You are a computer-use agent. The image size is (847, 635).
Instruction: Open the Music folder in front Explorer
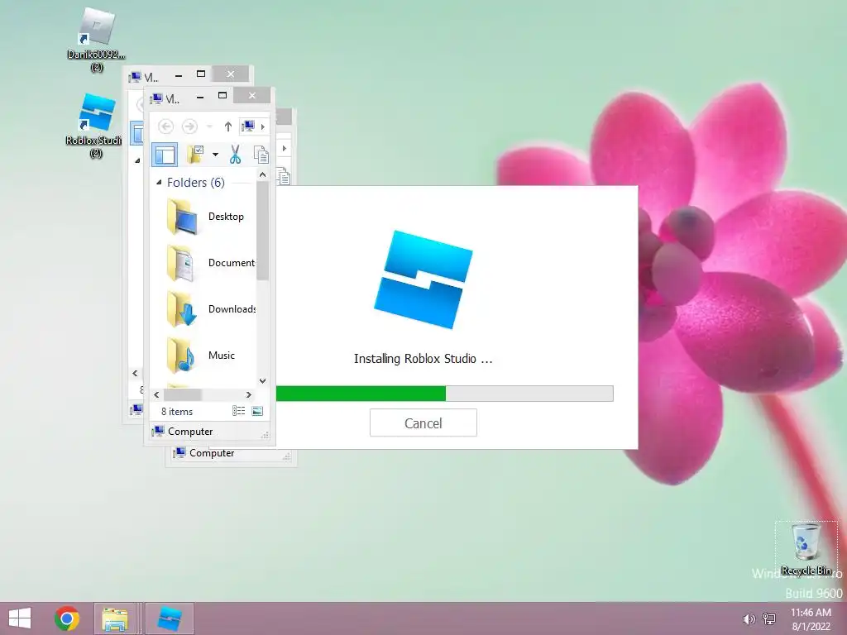pyautogui.click(x=201, y=356)
